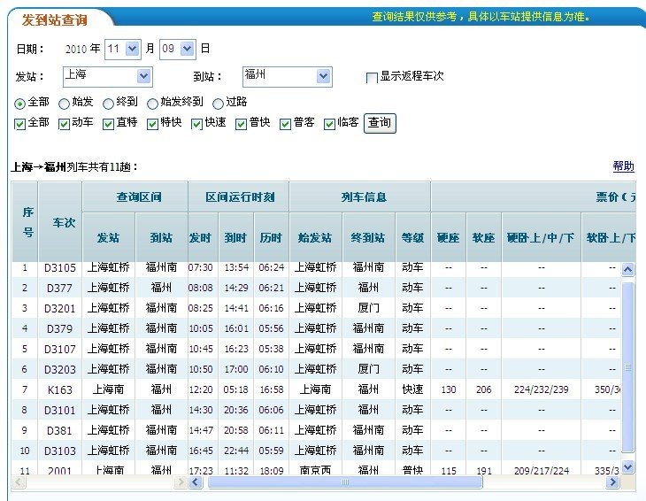Click train number D3203

pyautogui.click(x=60, y=370)
